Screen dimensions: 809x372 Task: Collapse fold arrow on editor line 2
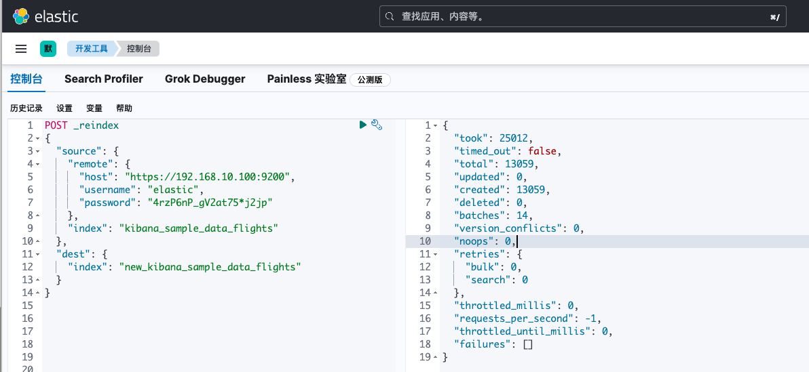pyautogui.click(x=37, y=138)
